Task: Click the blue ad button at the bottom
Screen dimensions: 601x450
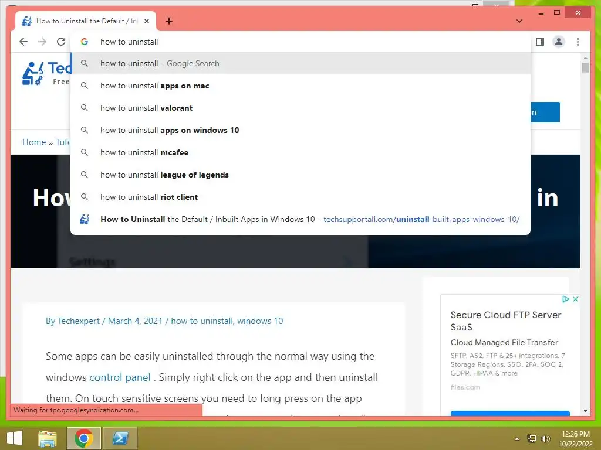Action: (510, 413)
